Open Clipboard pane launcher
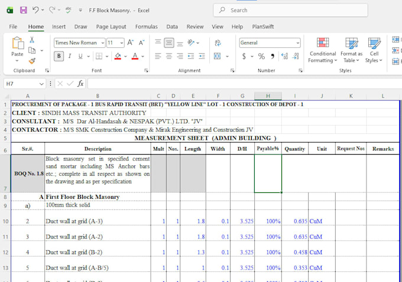The width and height of the screenshot is (402, 282). click(x=47, y=70)
